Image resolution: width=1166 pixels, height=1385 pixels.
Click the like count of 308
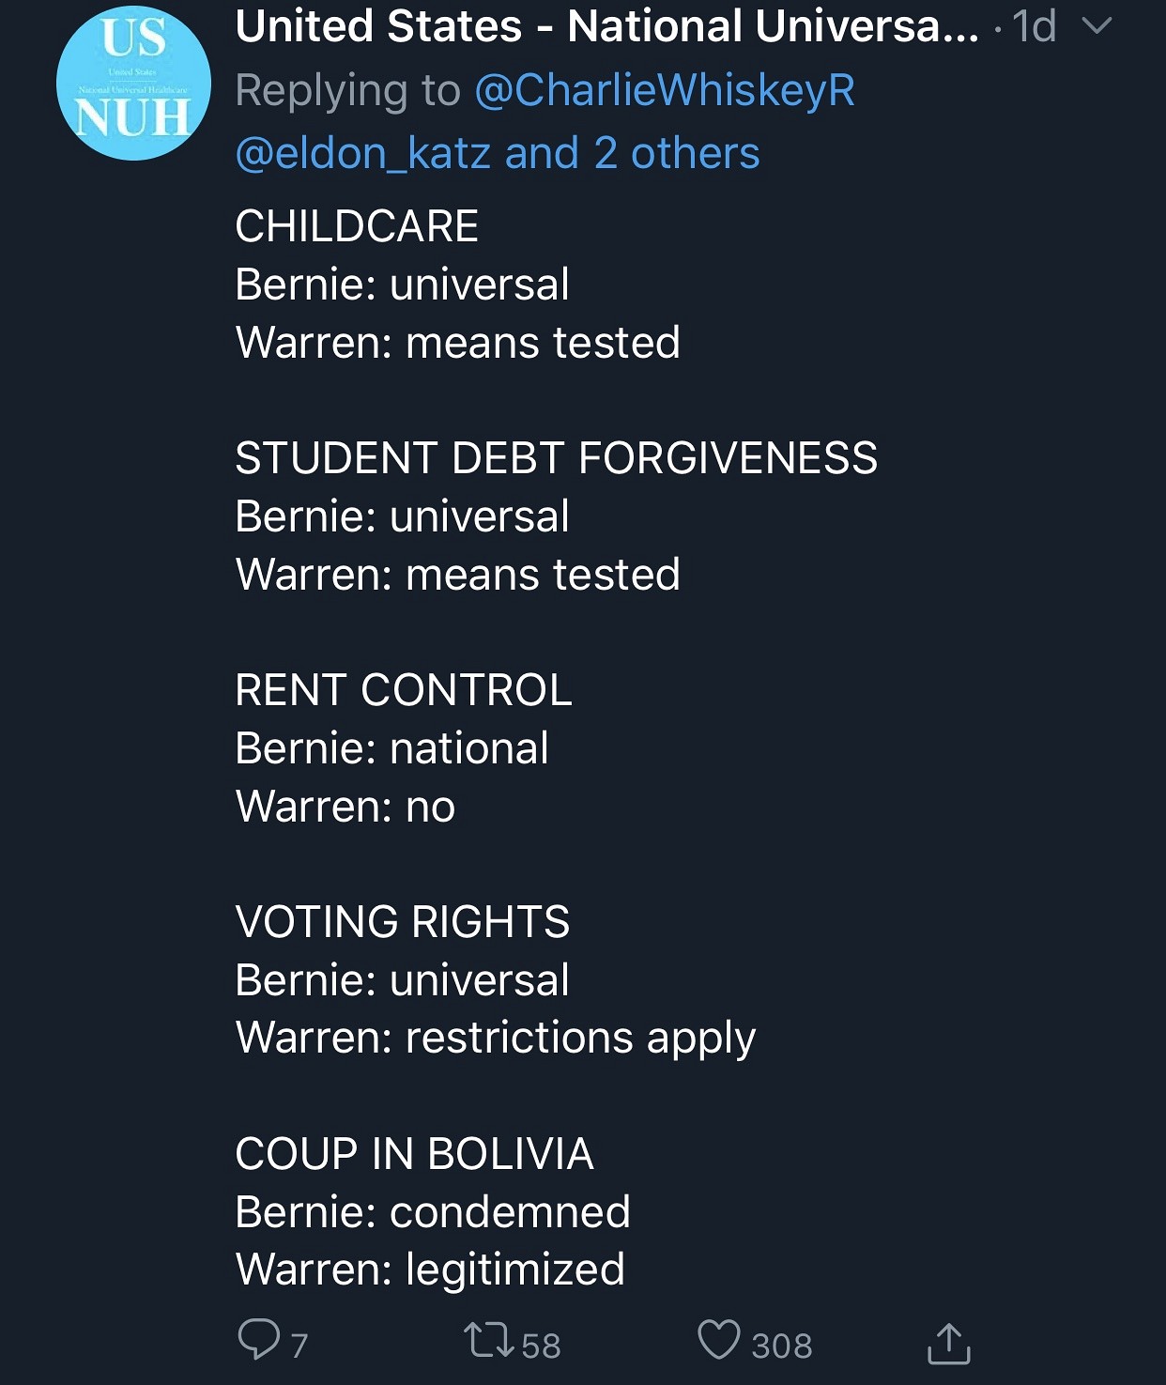(782, 1346)
